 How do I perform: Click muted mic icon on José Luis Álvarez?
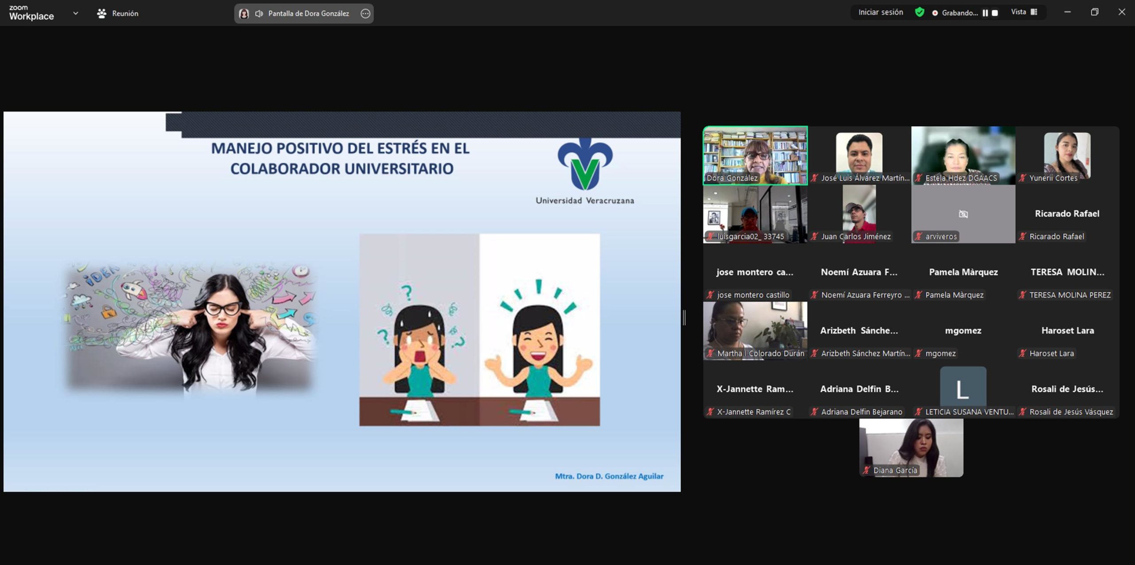[x=814, y=178]
